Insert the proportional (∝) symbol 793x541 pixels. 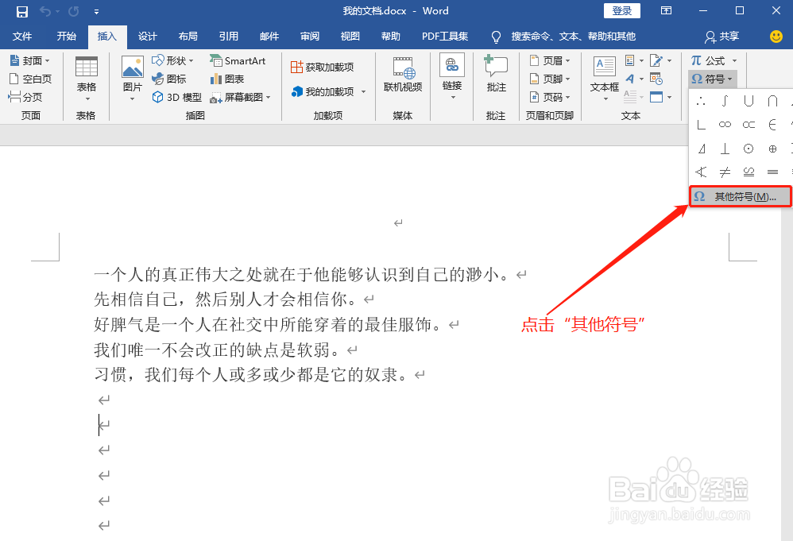tap(749, 125)
